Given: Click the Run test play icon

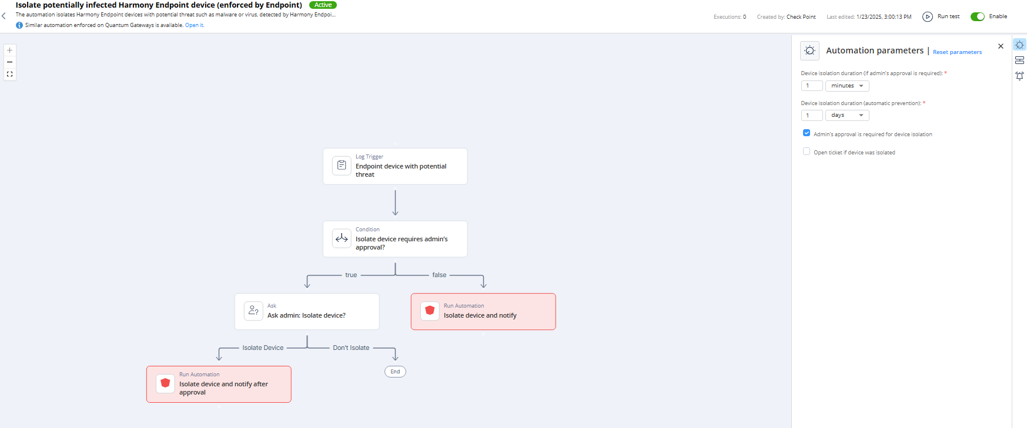Looking at the screenshot, I should tap(928, 16).
